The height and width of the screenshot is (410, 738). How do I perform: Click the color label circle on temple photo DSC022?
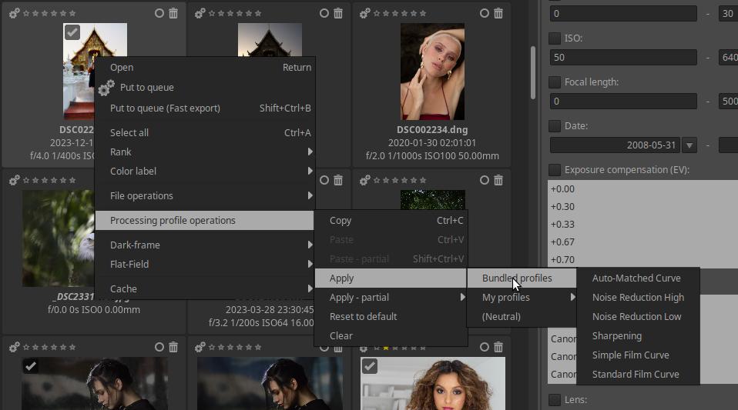tap(159, 13)
